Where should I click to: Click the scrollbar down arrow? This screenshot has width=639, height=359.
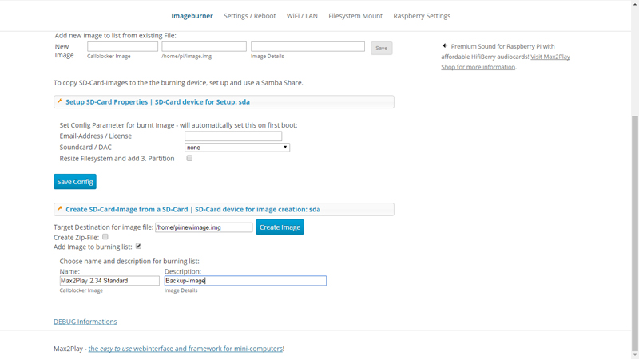pos(635,355)
